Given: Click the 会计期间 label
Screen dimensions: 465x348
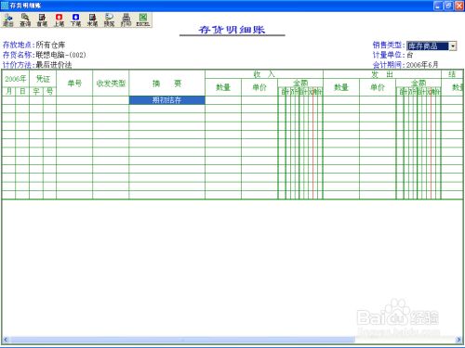Looking at the screenshot, I should [388, 65].
